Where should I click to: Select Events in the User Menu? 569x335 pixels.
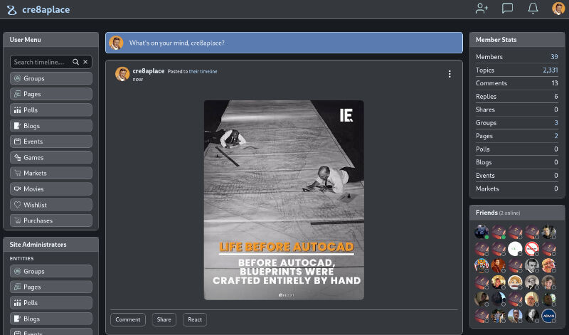click(x=51, y=142)
